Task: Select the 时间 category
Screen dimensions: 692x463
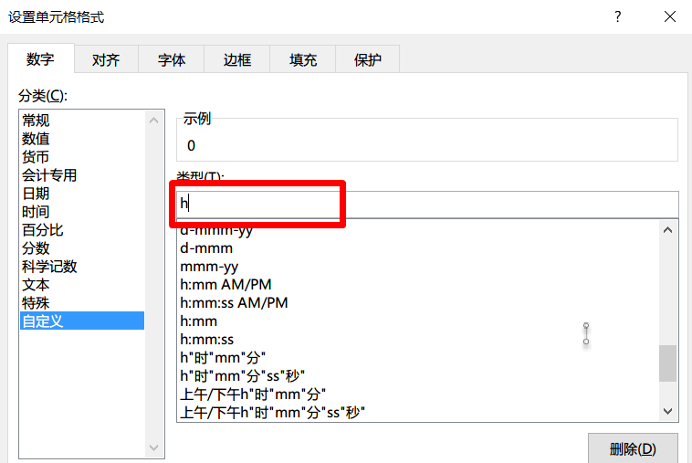Action: coord(82,212)
